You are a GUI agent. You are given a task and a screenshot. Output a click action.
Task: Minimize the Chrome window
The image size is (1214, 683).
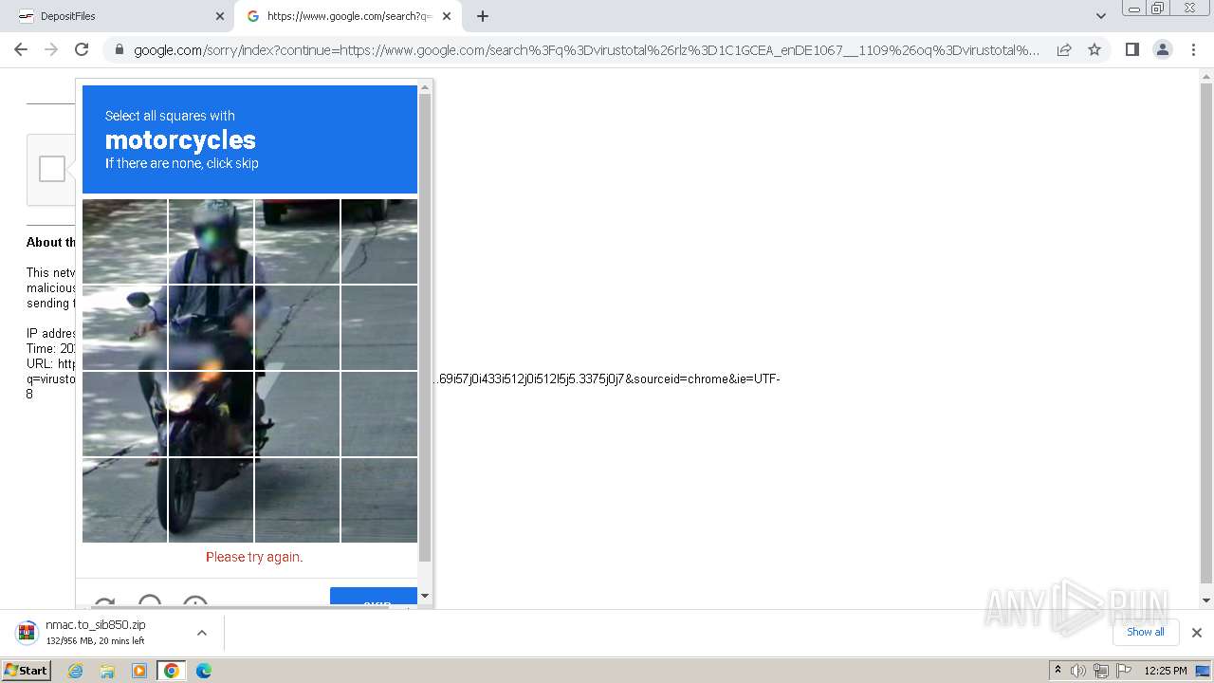(1133, 9)
